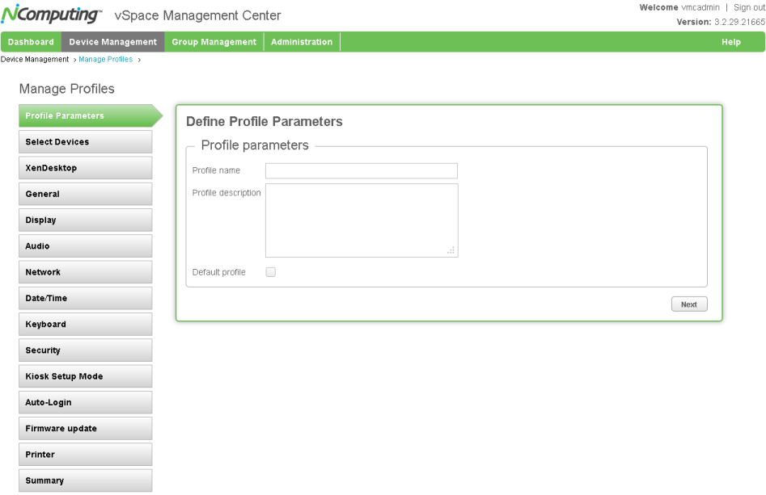Viewport: 766px width, 495px height.
Task: Switch to Group Management tab
Action: [214, 42]
